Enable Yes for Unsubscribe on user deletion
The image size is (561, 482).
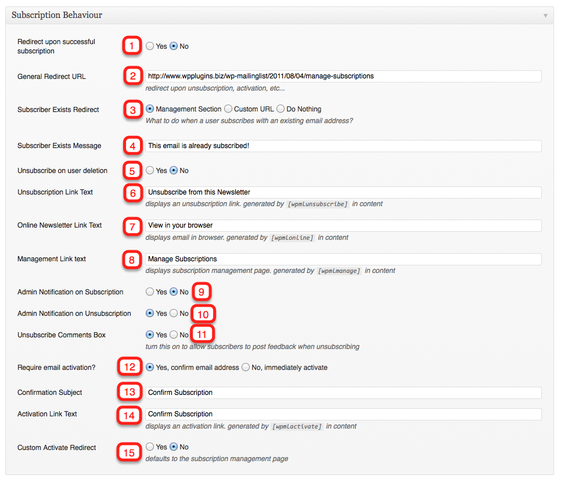150,170
